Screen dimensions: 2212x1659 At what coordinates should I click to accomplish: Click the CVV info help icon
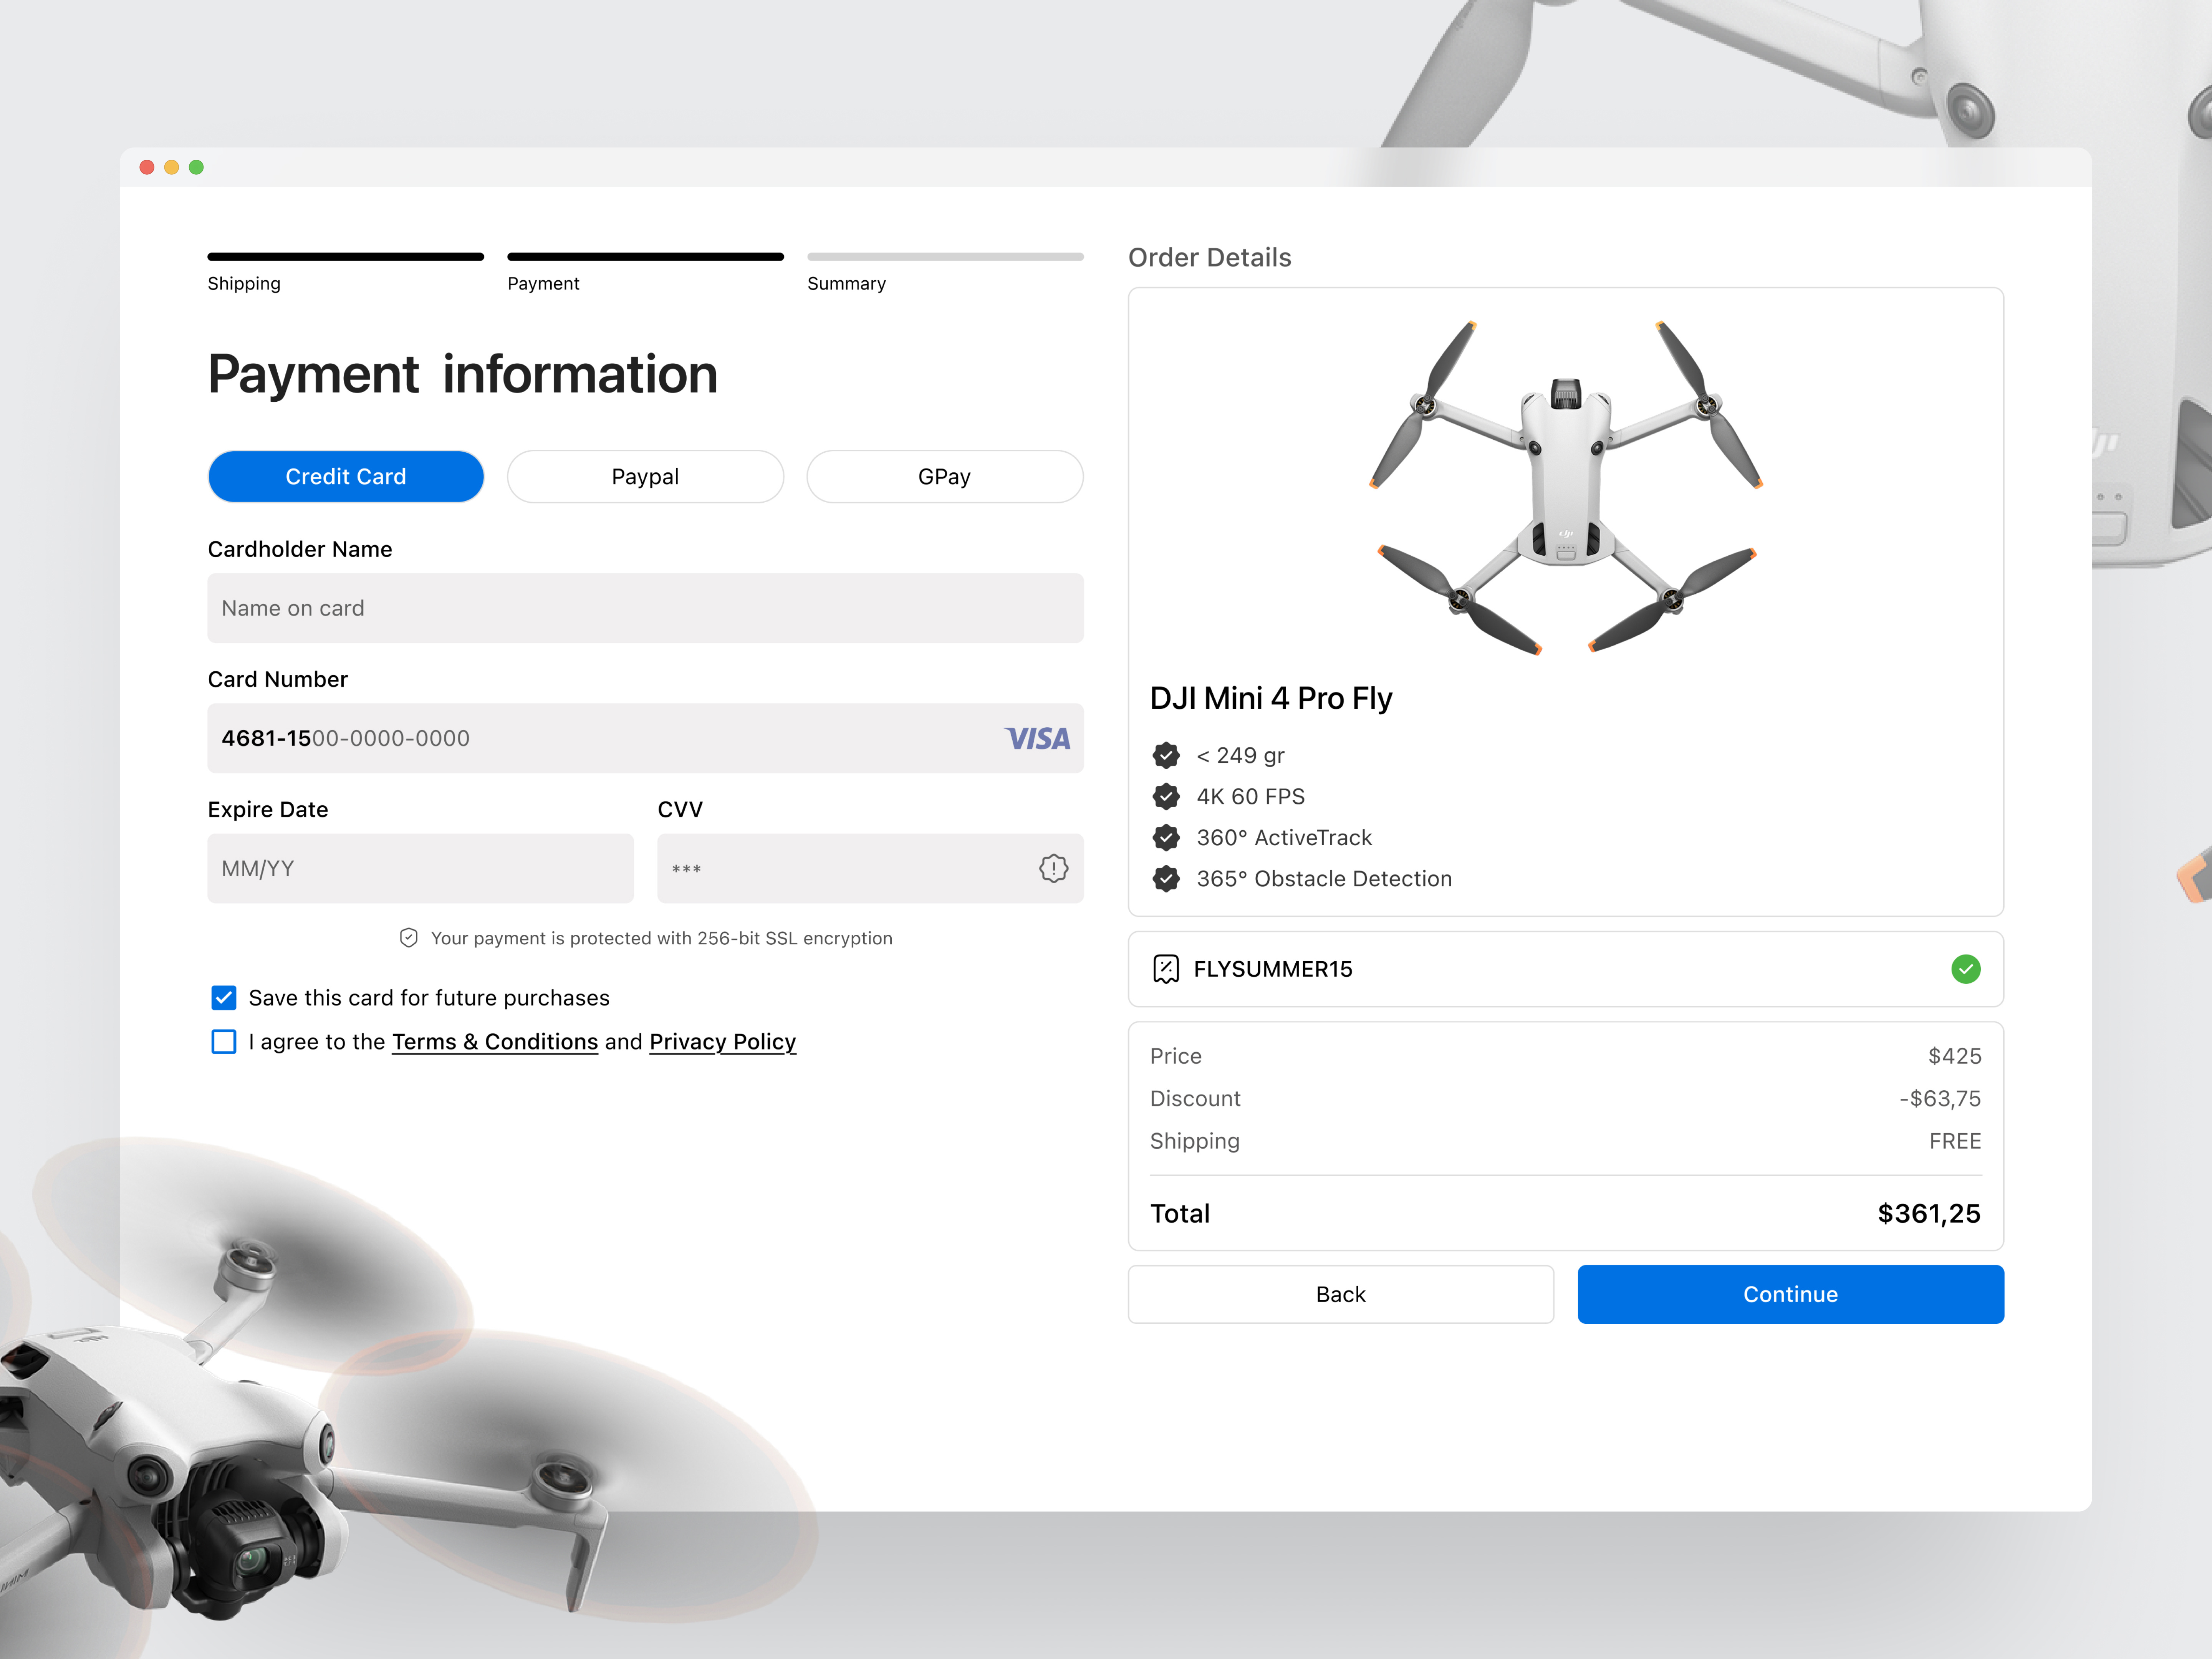[x=1053, y=868]
